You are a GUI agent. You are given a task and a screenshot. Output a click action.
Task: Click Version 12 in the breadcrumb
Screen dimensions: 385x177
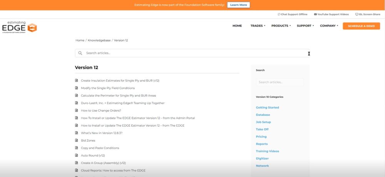[121, 40]
